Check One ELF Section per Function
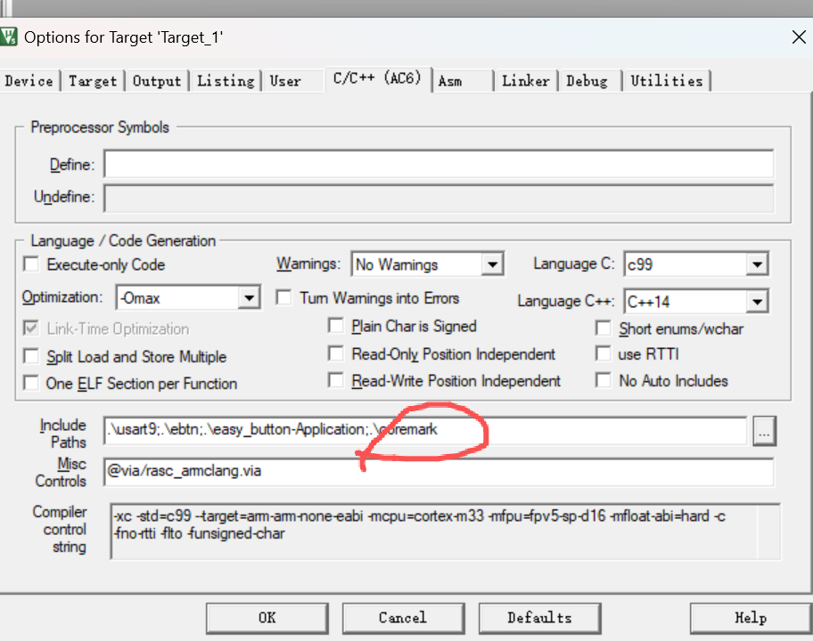The height and width of the screenshot is (641, 813). click(x=31, y=383)
